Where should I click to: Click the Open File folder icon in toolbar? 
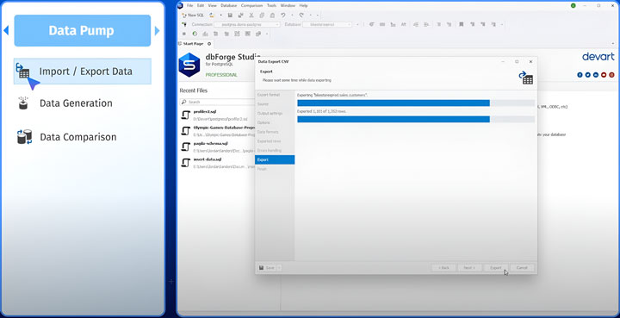coord(212,15)
